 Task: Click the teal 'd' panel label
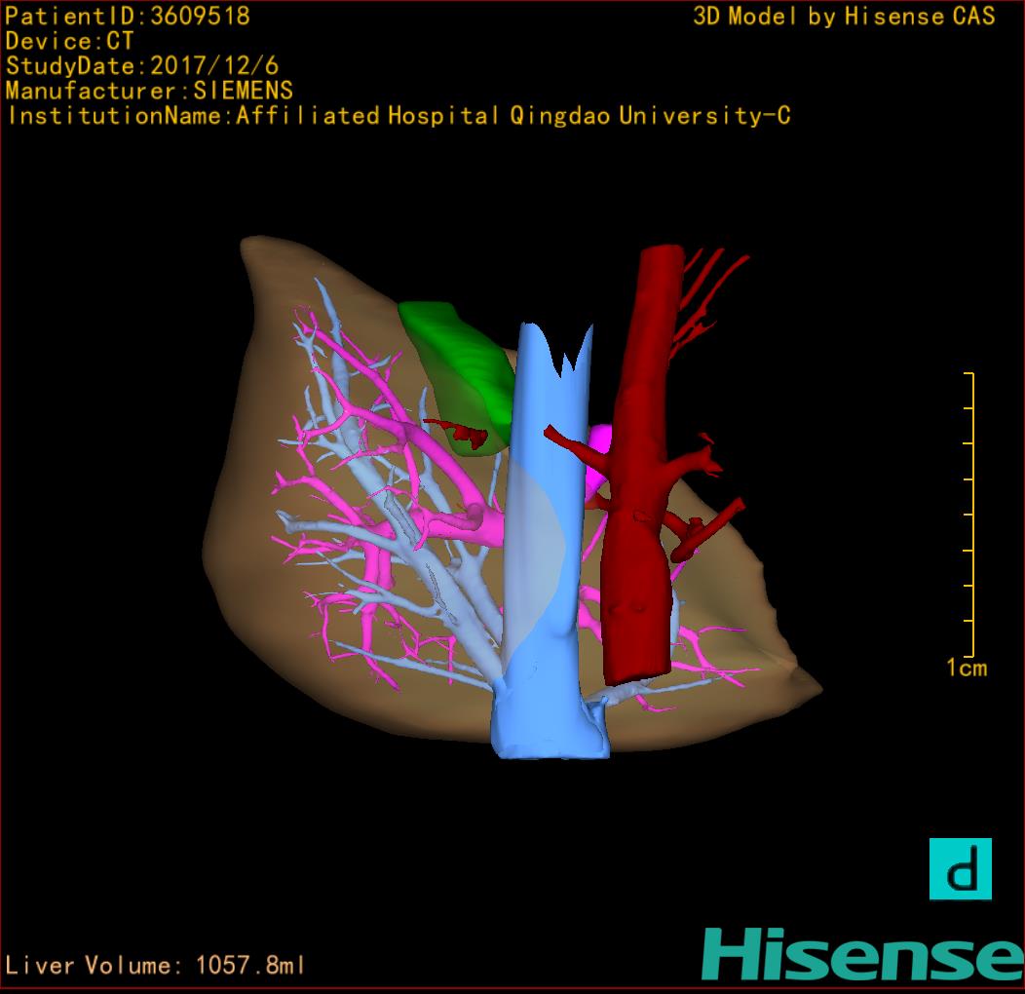tap(961, 869)
